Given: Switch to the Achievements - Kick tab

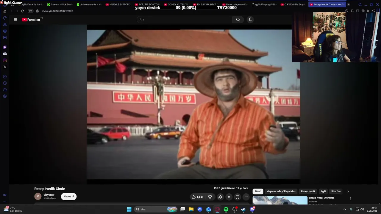Looking at the screenshot, I should coord(89,4).
